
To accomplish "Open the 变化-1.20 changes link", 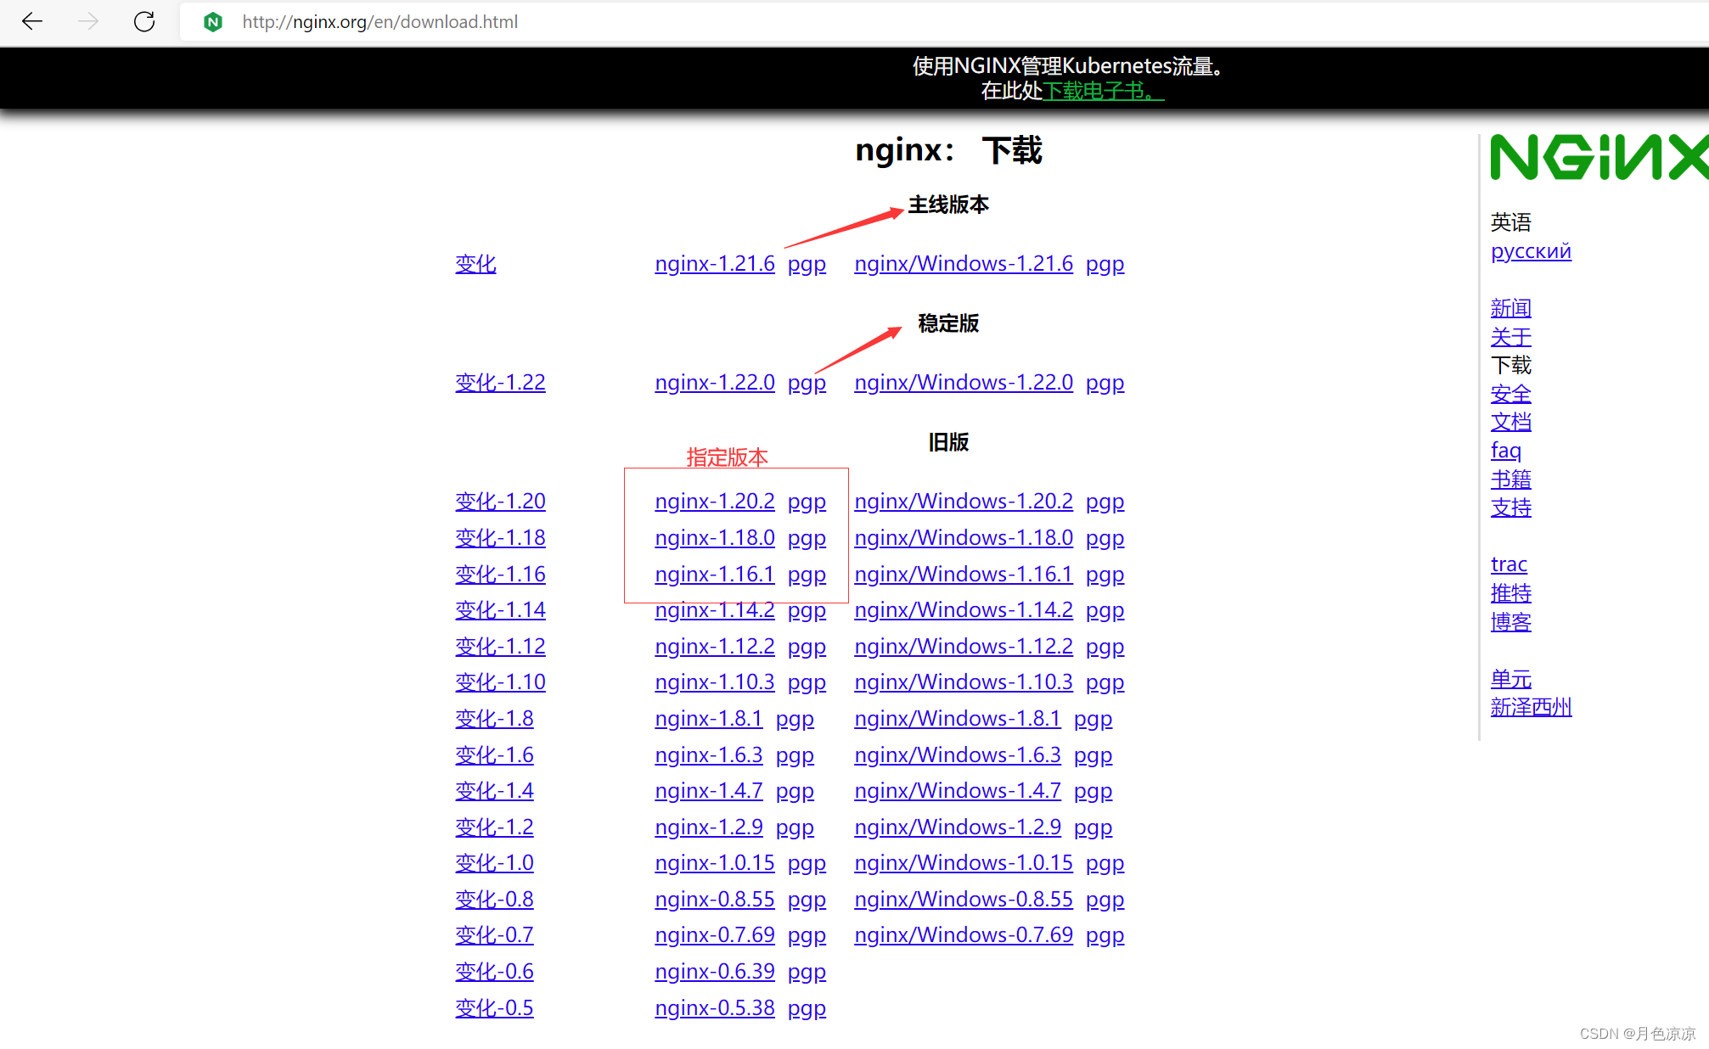I will (x=500, y=502).
